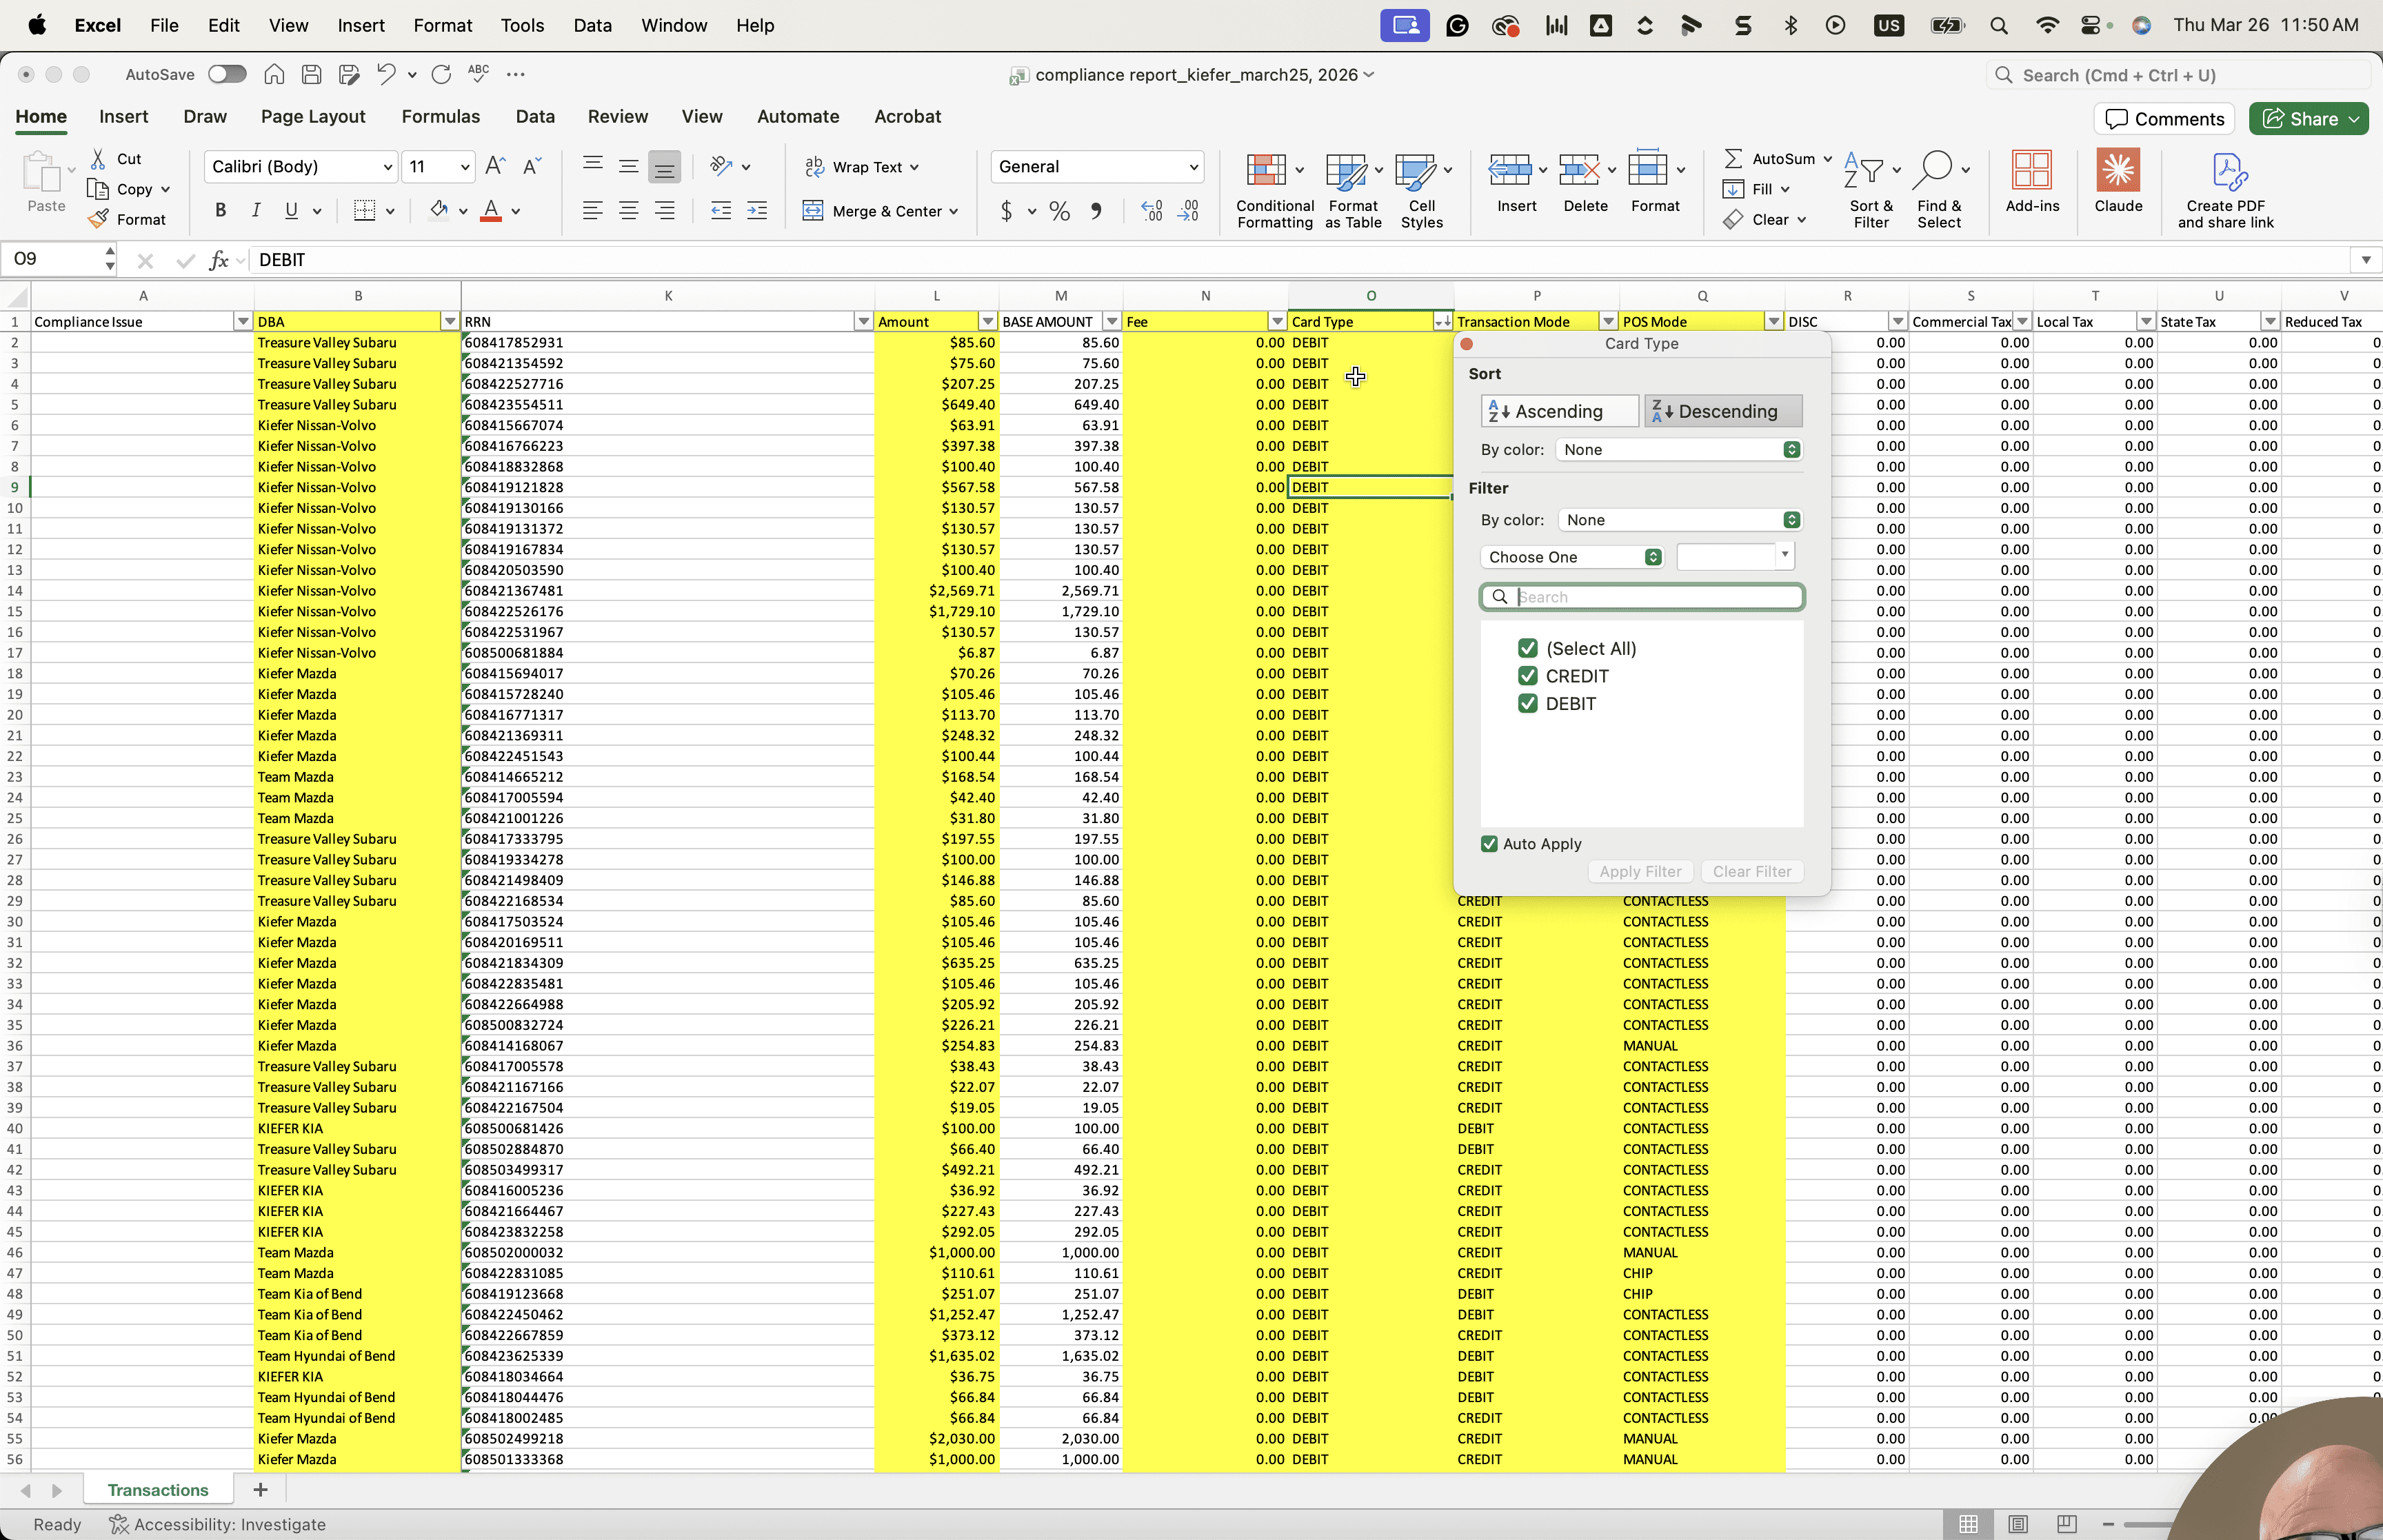
Task: Open the Amount column filter arrow
Action: coord(987,322)
